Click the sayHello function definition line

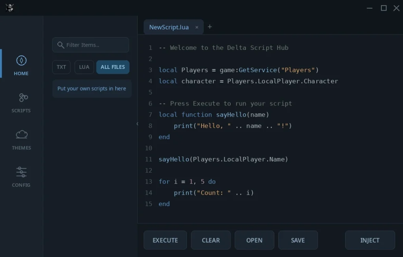pyautogui.click(x=214, y=115)
